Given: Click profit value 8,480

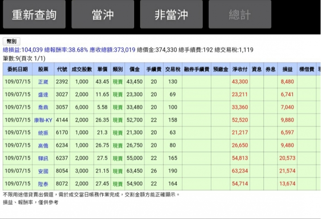Looking at the screenshot, I should 288,82.
